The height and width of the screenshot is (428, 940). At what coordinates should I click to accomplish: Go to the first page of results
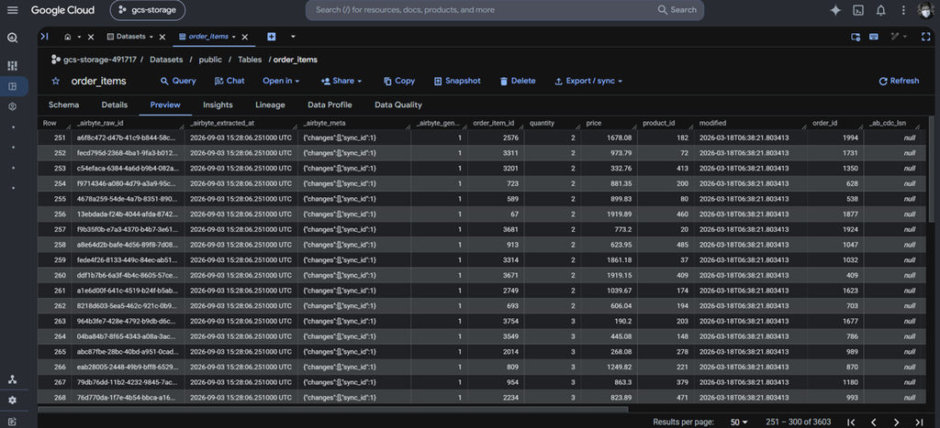pyautogui.click(x=851, y=422)
